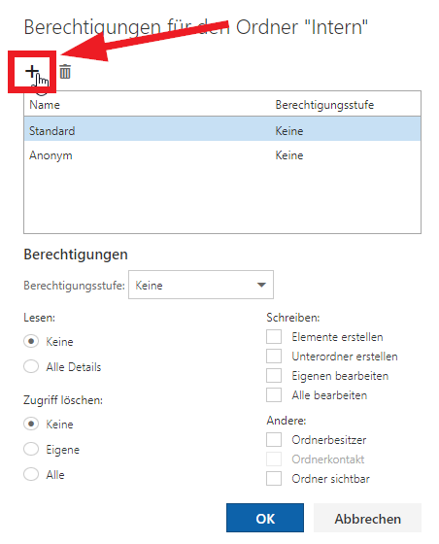Screen dimensions: 439x544
Task: Choose Alle Details read option
Action: pos(31,366)
